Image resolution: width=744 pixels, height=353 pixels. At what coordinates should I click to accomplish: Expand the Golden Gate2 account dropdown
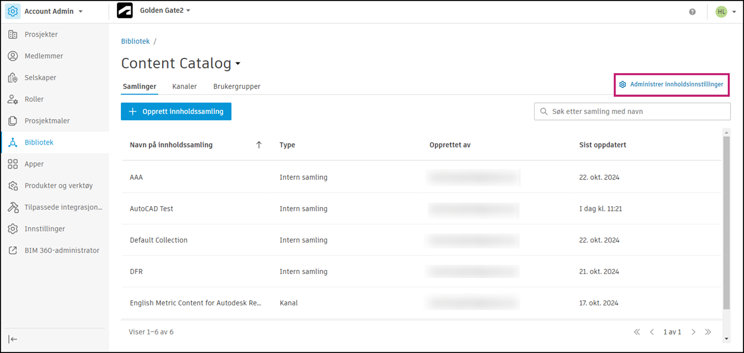pos(188,11)
